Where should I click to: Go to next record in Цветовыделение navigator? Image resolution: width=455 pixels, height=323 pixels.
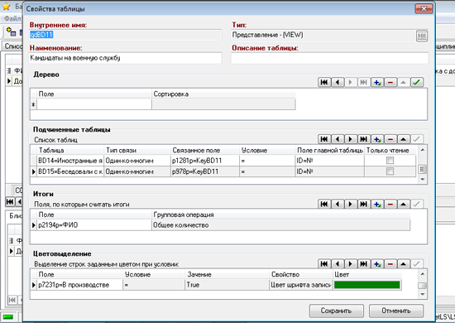click(350, 263)
